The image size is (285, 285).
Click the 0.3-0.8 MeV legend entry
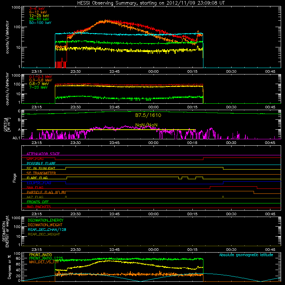(41, 80)
